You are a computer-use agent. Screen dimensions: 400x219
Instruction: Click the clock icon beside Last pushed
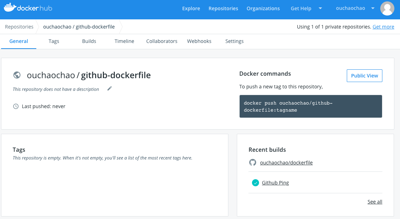pos(16,106)
